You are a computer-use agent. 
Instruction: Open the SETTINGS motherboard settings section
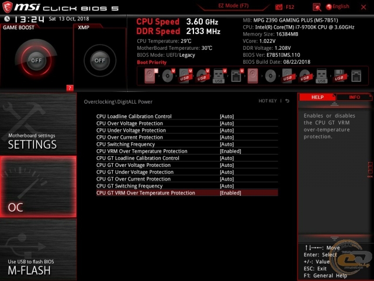38,124
